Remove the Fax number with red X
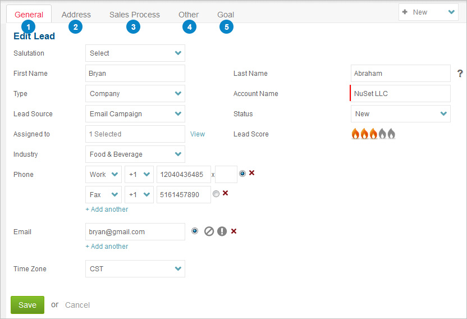This screenshot has height=319, width=467. tap(226, 193)
